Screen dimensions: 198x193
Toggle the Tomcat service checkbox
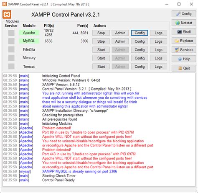pyautogui.click(x=11, y=66)
